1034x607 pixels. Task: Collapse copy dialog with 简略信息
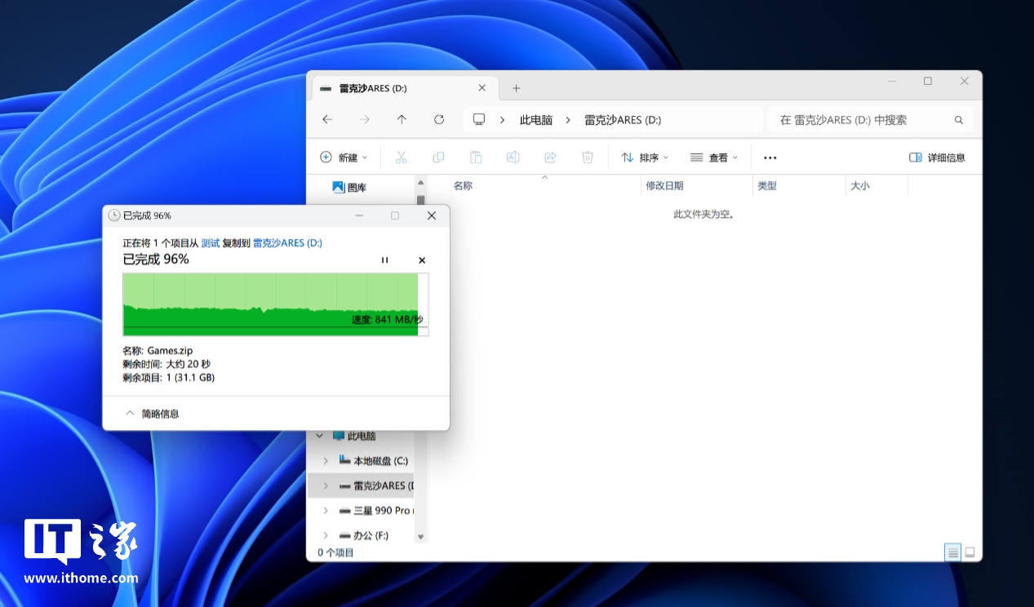tap(153, 414)
